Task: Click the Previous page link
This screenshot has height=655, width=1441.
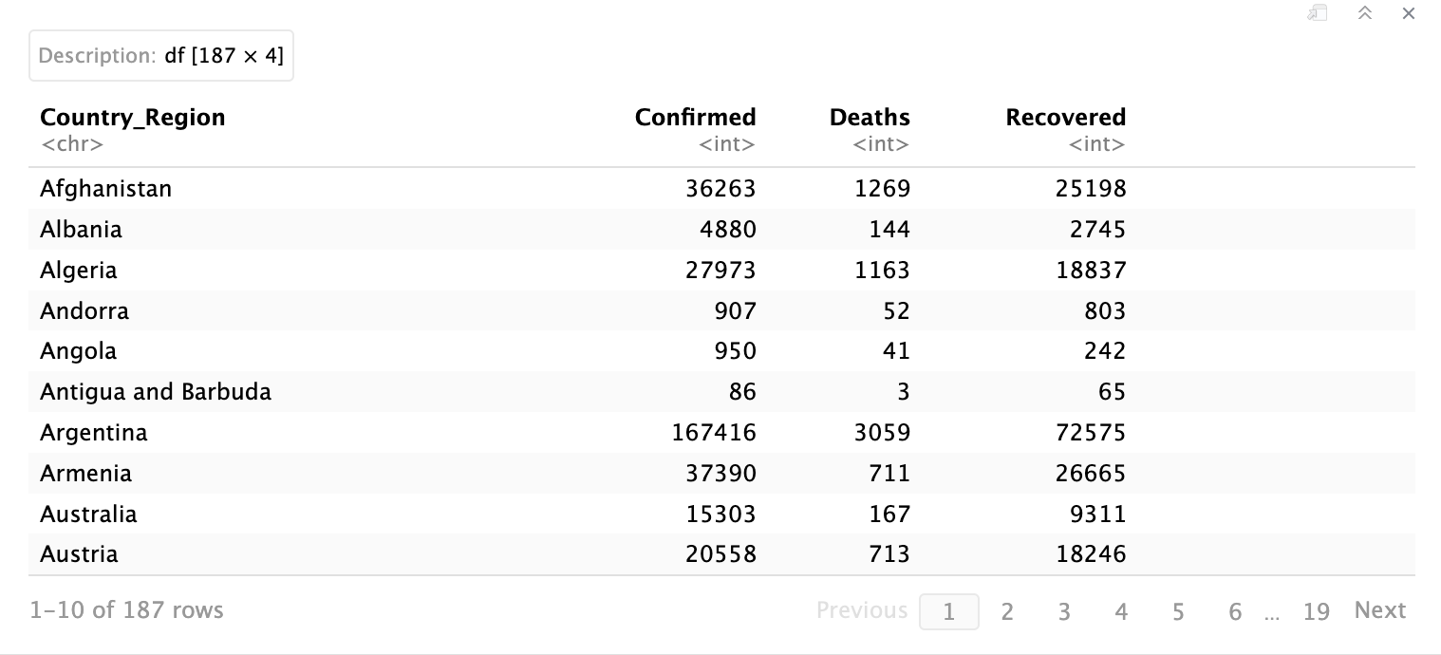Action: (x=862, y=610)
